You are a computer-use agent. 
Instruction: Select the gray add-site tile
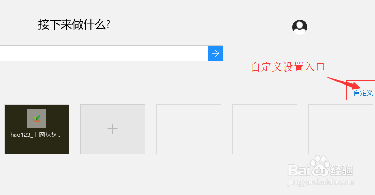pos(113,129)
